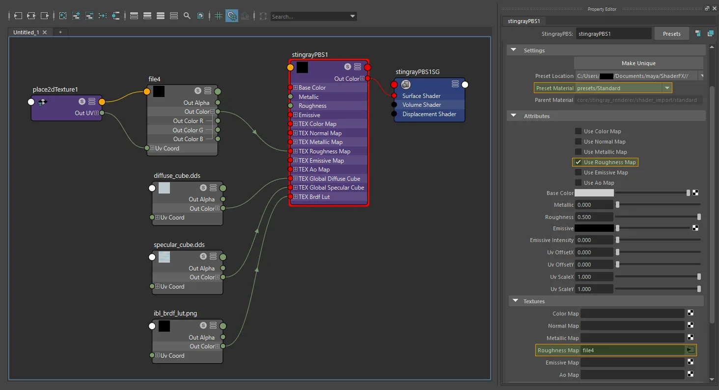This screenshot has height=390, width=719.
Task: Click the place2dTexture1 node type icon
Action: click(43, 102)
